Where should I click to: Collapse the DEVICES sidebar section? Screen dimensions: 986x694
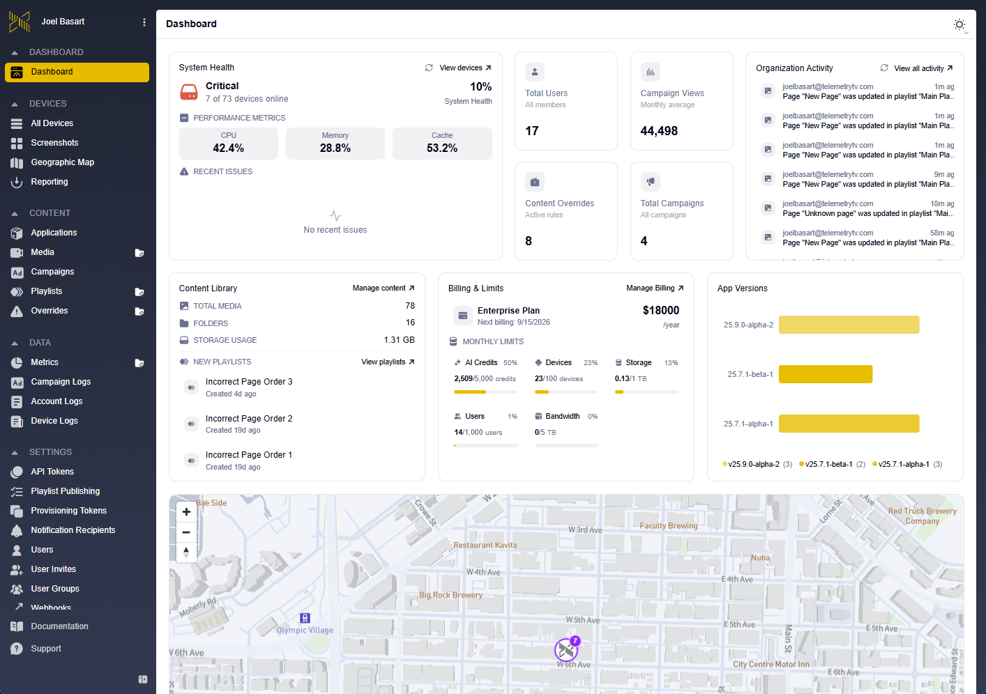(15, 104)
